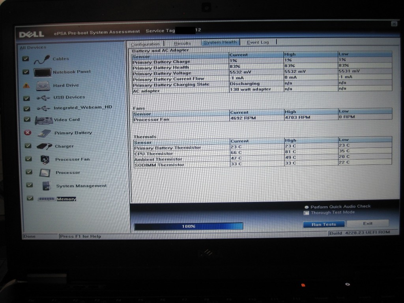This screenshot has height=303, width=404.
Task: Switch to the Configuration tab
Action: 145,44
